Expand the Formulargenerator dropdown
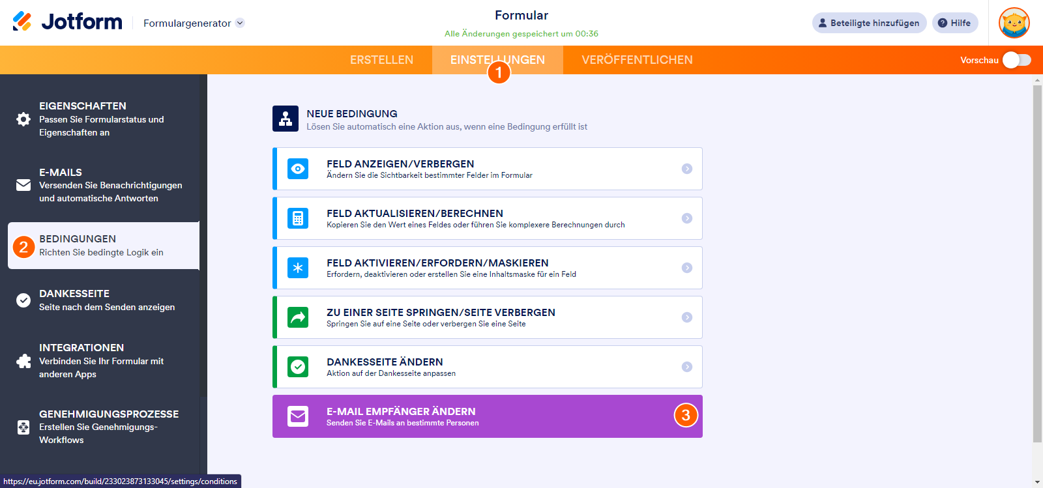The height and width of the screenshot is (488, 1043). (240, 23)
